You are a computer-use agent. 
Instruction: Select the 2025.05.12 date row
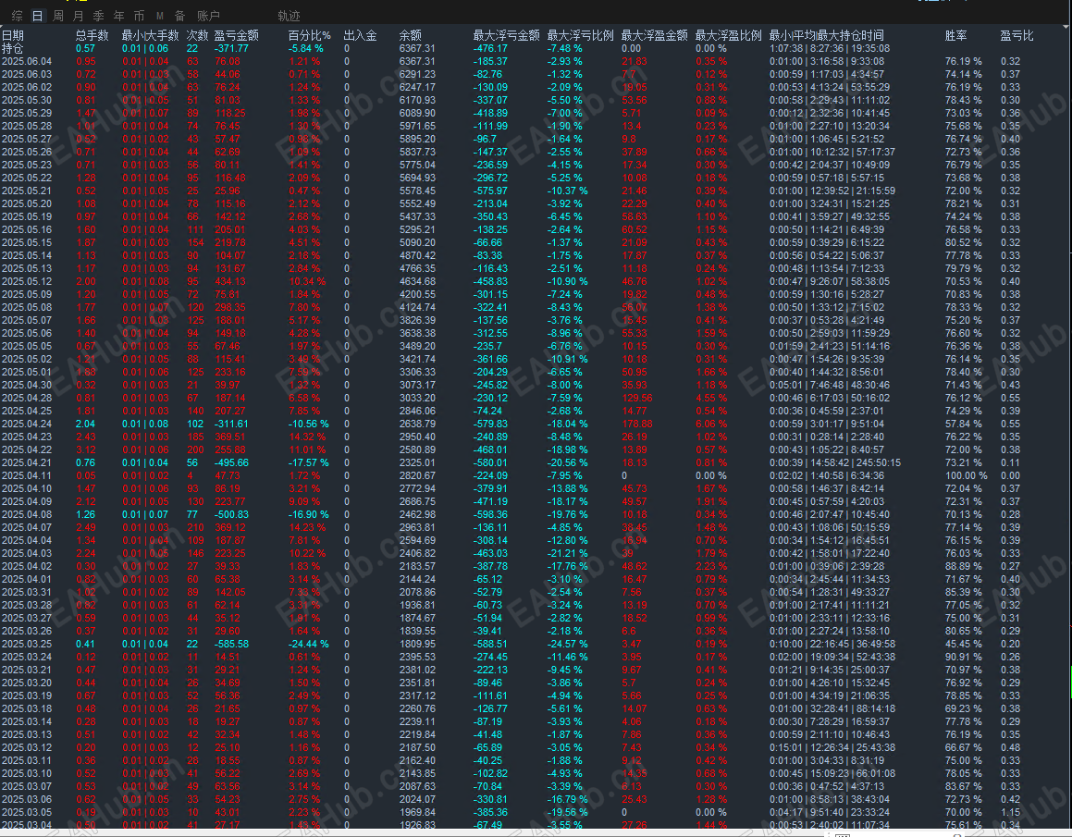[x=27, y=282]
